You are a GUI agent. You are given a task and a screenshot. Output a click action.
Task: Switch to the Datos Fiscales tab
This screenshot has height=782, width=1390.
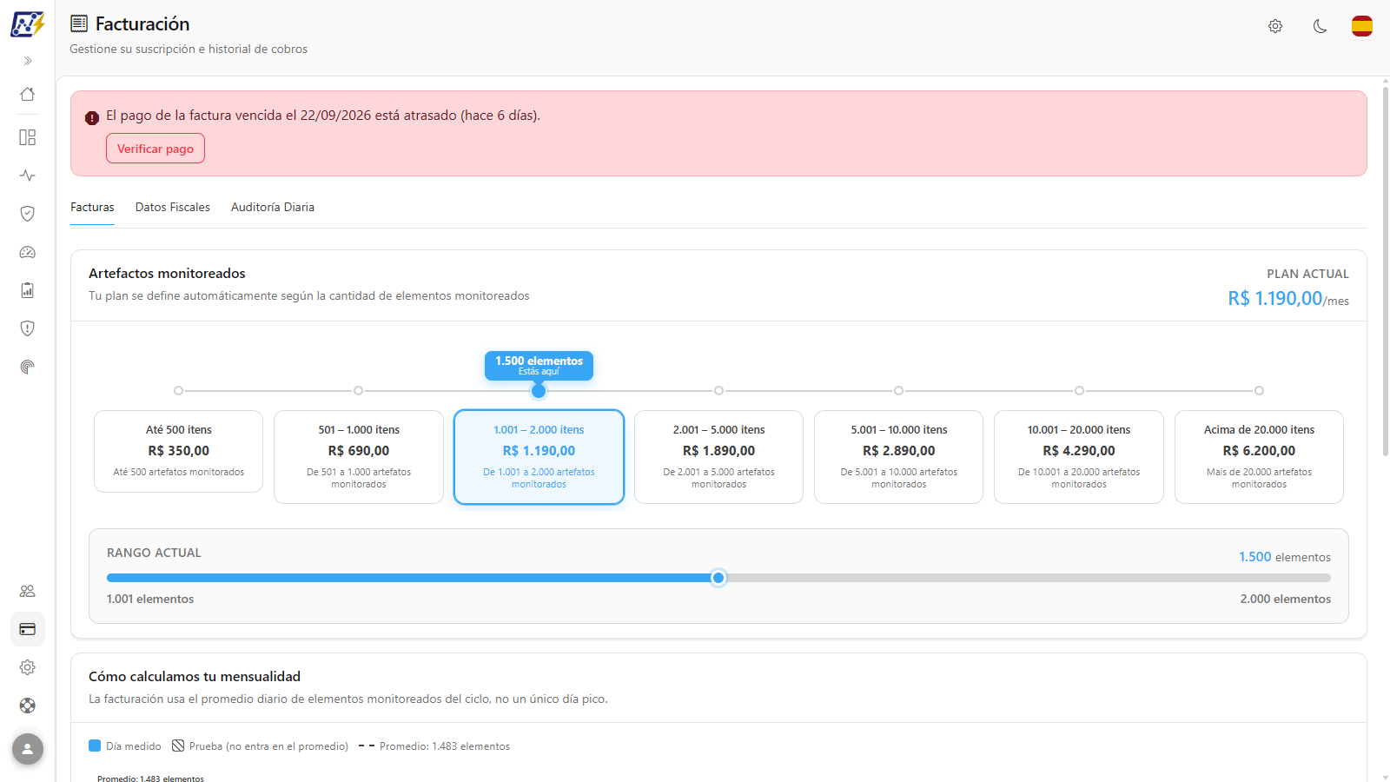tap(173, 207)
